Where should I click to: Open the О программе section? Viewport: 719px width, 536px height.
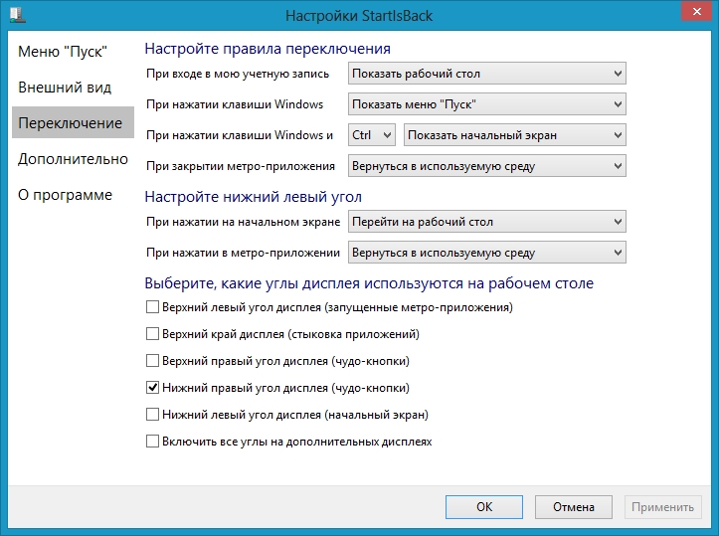tap(65, 195)
